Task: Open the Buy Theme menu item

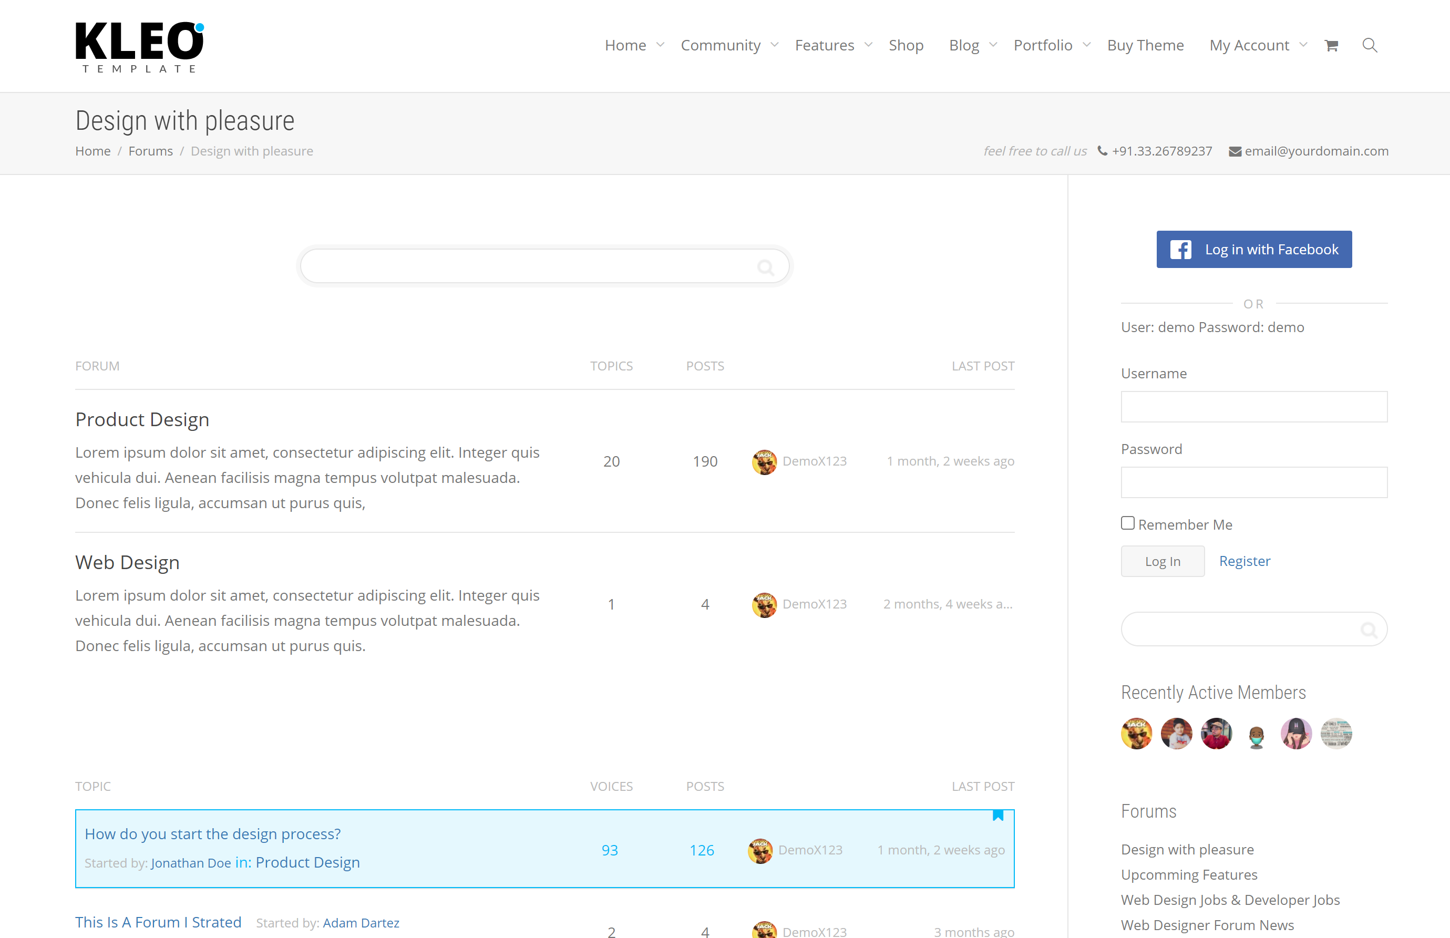Action: pos(1145,46)
